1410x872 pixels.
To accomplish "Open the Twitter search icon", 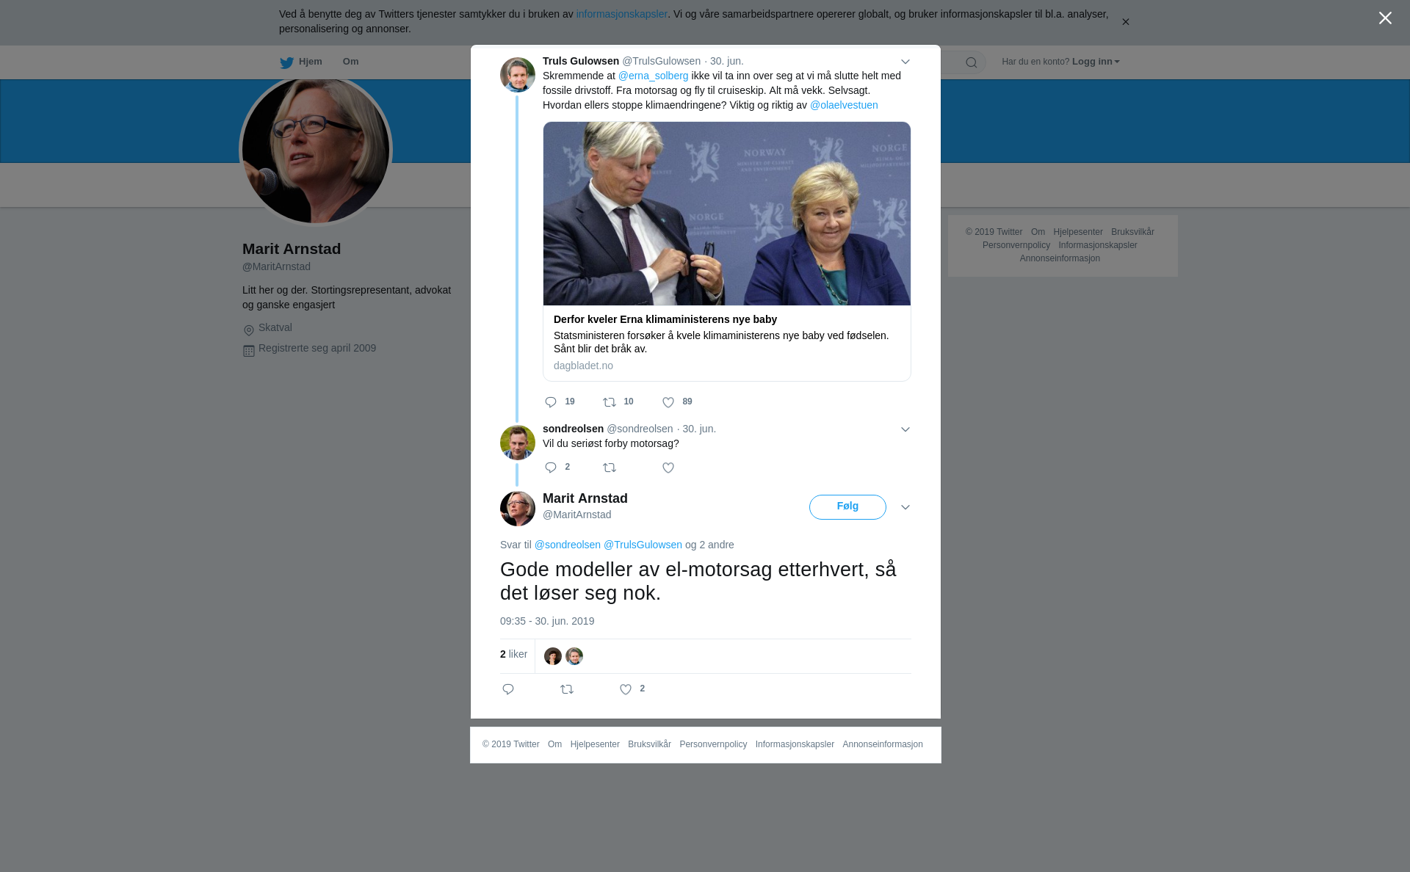I will tap(972, 62).
